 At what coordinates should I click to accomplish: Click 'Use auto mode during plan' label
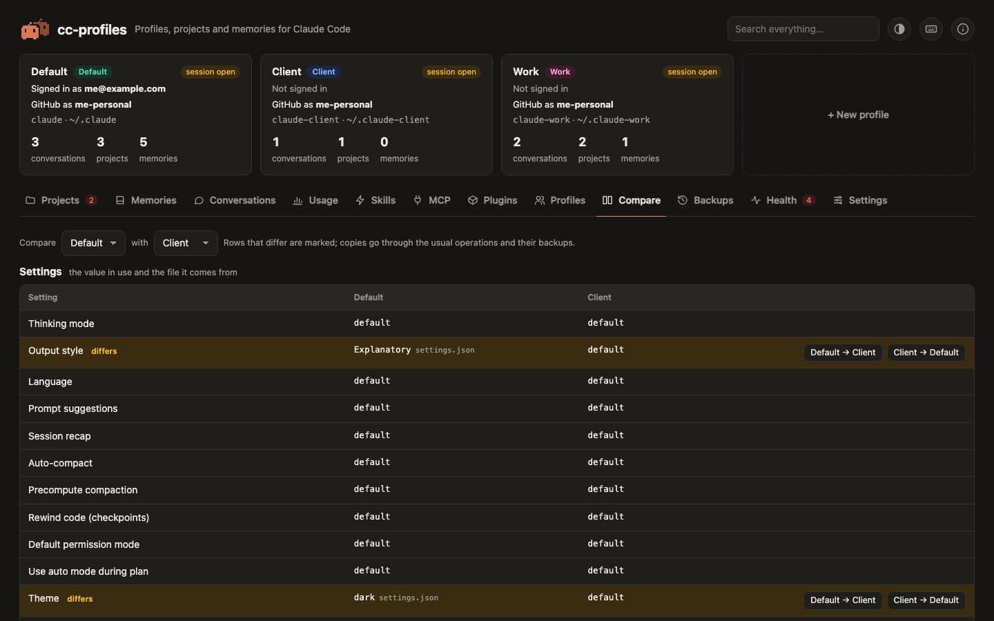click(88, 571)
